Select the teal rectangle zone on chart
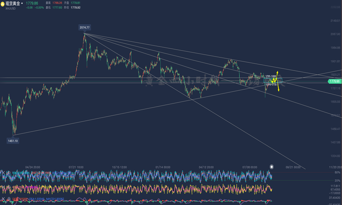The width and height of the screenshot is (342, 205). pos(273,81)
